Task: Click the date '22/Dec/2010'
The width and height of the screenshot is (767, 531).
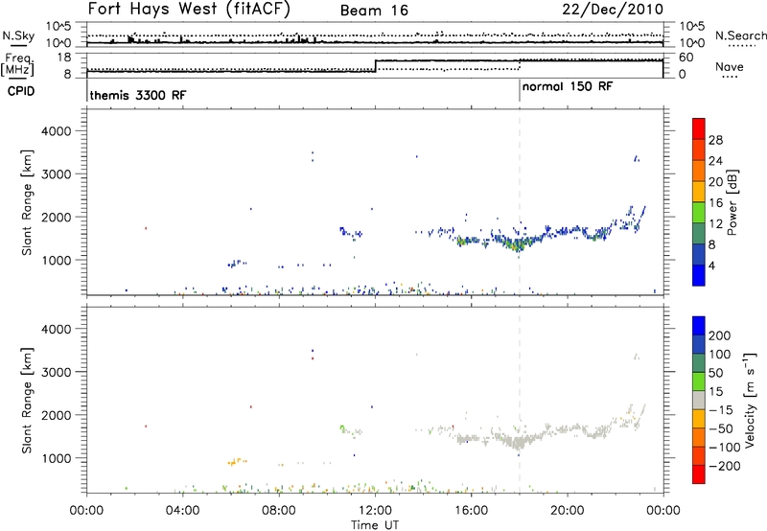Action: pos(613,10)
